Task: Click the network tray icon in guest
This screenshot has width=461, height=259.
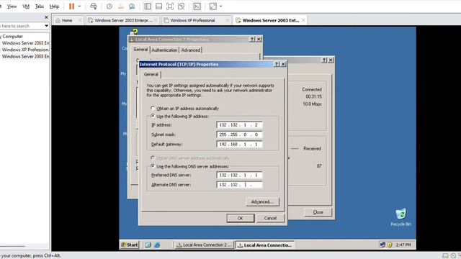Action: click(382, 245)
